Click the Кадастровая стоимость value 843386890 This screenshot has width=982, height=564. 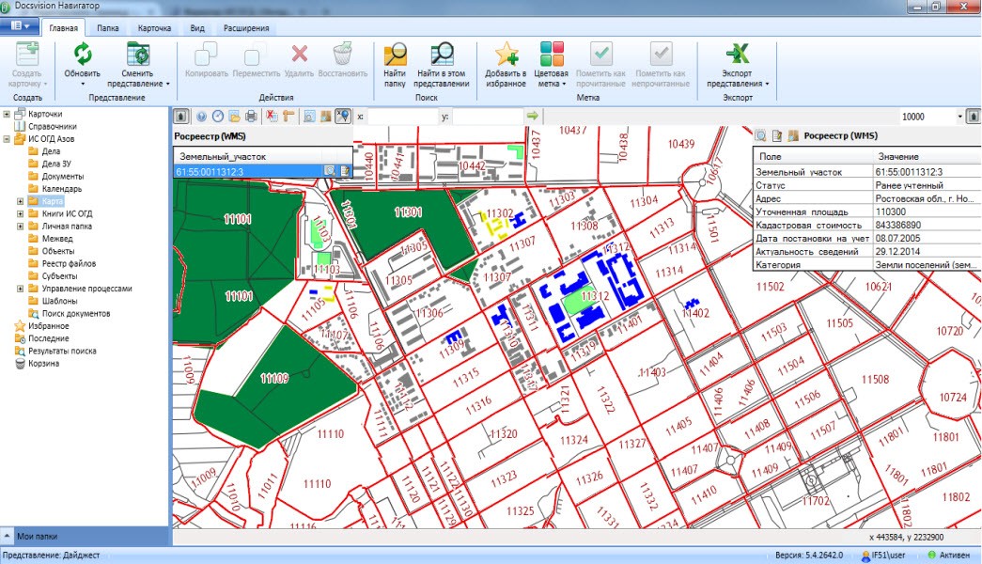(898, 225)
